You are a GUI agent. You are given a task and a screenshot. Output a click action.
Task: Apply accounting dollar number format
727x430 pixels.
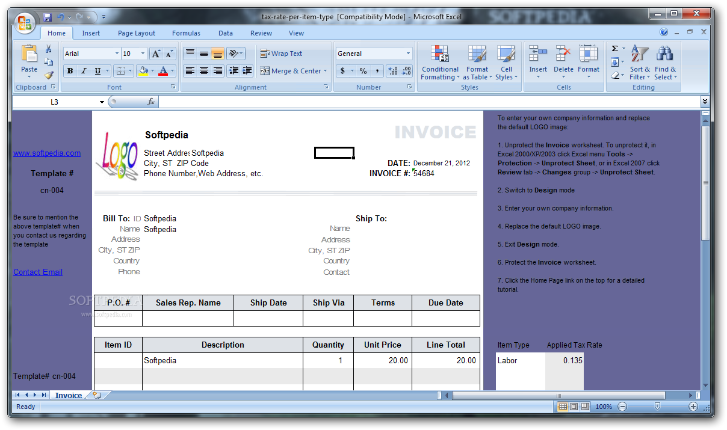click(x=342, y=71)
